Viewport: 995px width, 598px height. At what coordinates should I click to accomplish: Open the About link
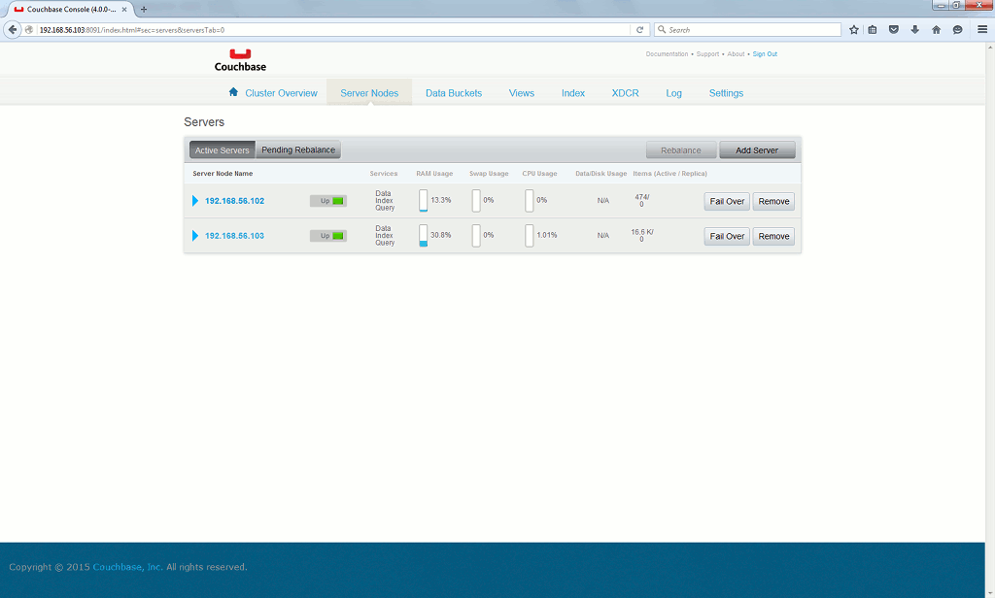pyautogui.click(x=737, y=54)
